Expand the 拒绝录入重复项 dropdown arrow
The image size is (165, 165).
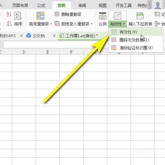click(92, 24)
